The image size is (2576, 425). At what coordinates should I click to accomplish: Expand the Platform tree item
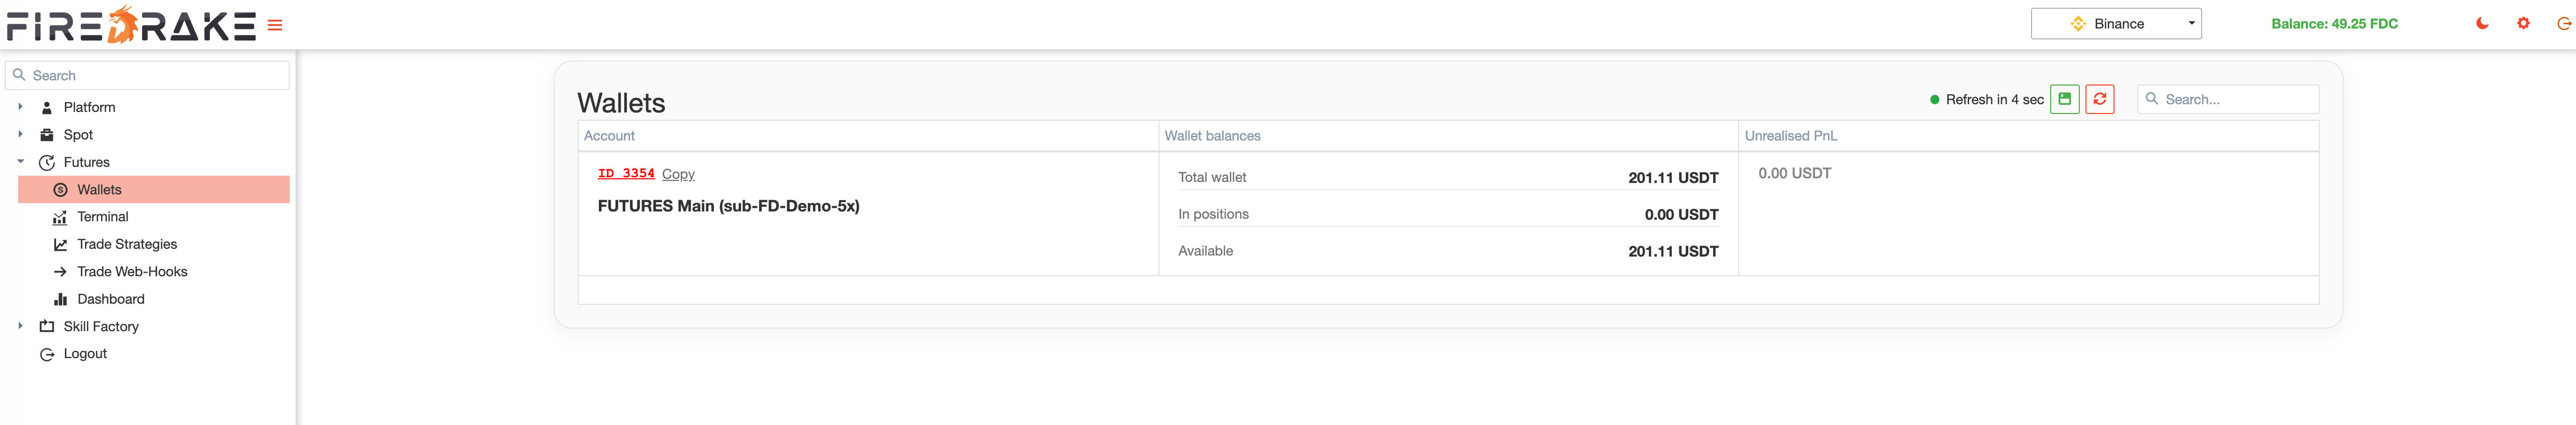coord(19,107)
